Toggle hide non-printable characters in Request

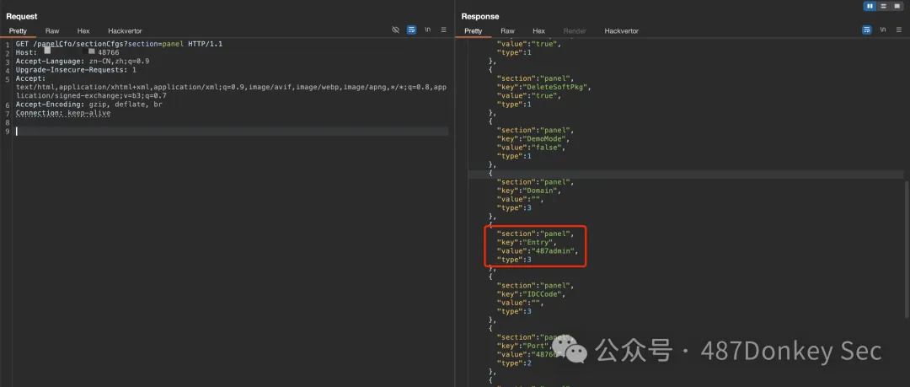(395, 30)
